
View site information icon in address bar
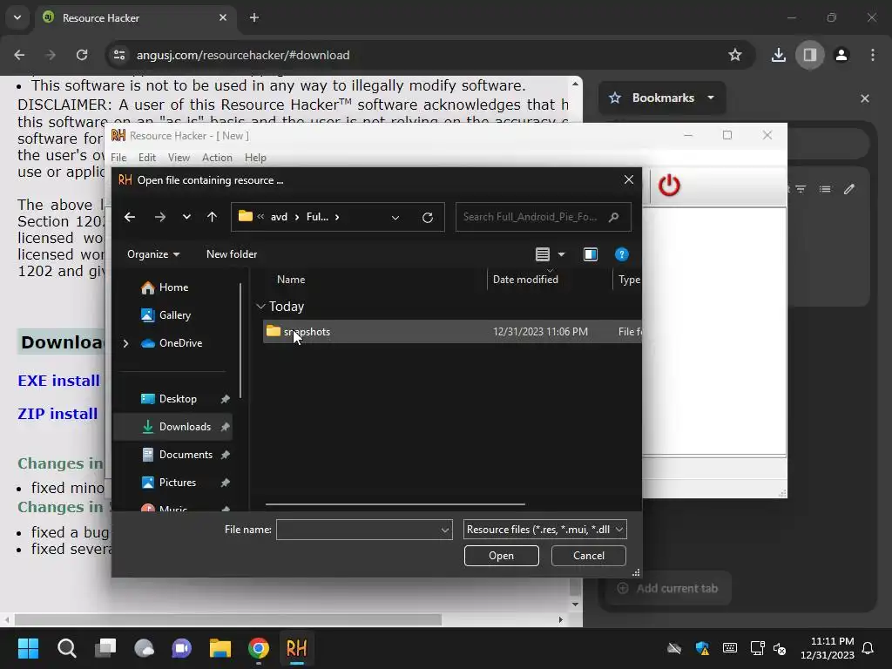click(119, 55)
